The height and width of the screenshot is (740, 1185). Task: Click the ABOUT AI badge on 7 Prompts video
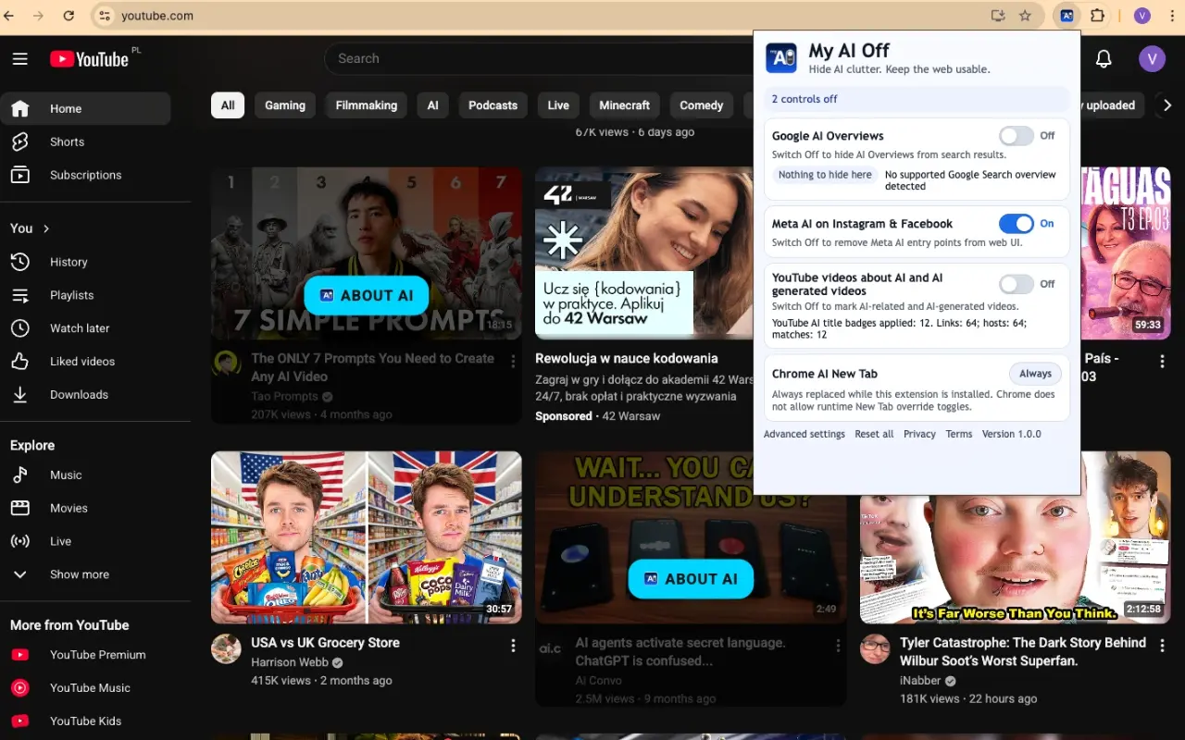[367, 295]
